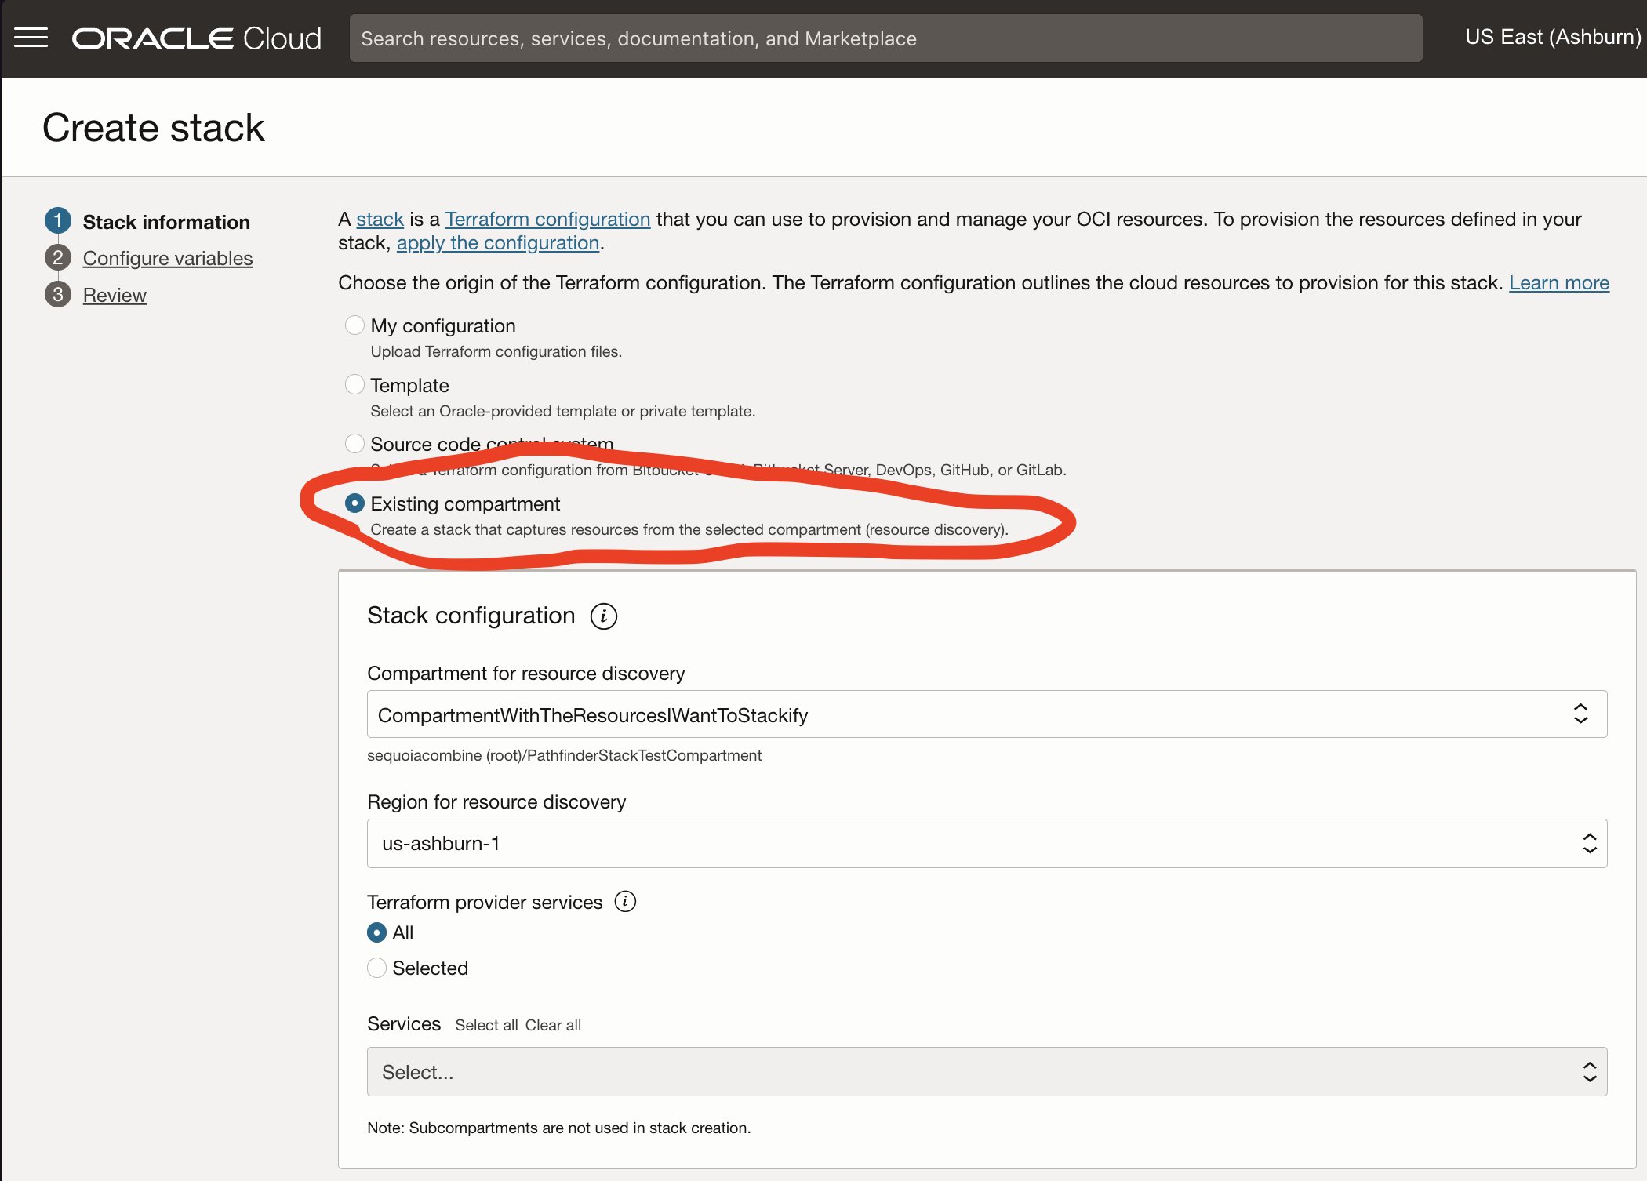Open Region for resource discovery dropdown
The height and width of the screenshot is (1181, 1647).
click(x=987, y=844)
